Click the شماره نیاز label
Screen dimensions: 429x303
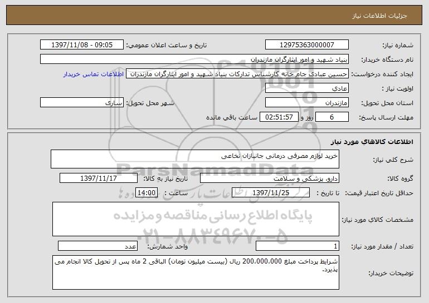point(398,45)
